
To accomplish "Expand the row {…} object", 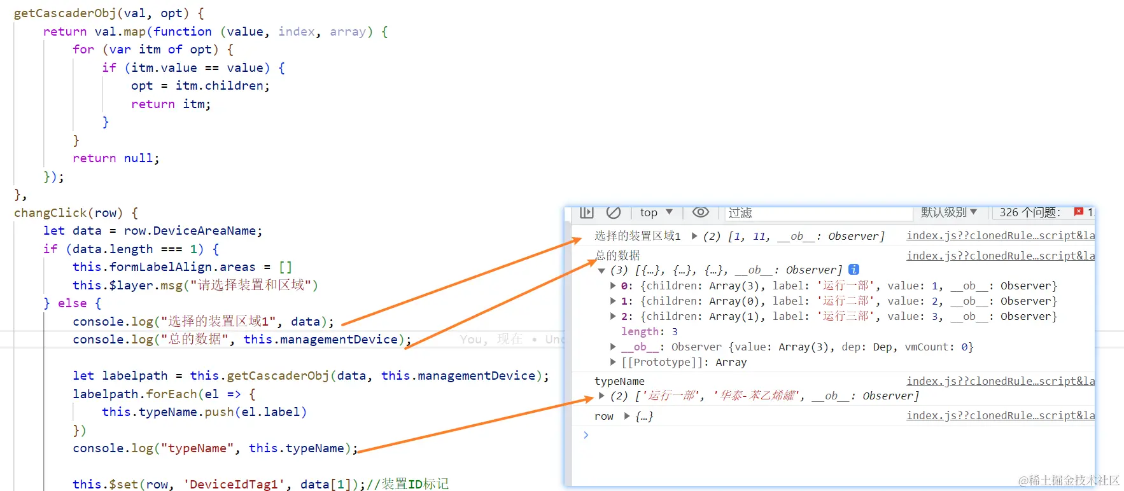I will point(627,416).
